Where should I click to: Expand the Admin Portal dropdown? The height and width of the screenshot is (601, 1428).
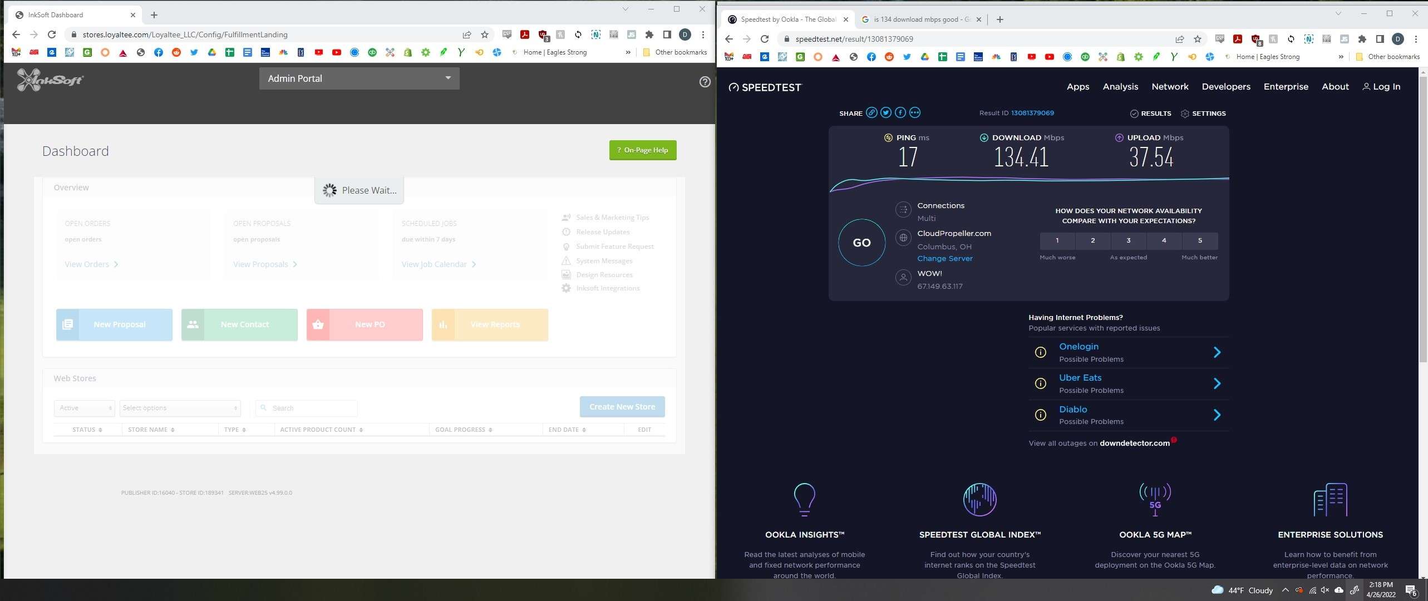coord(360,78)
